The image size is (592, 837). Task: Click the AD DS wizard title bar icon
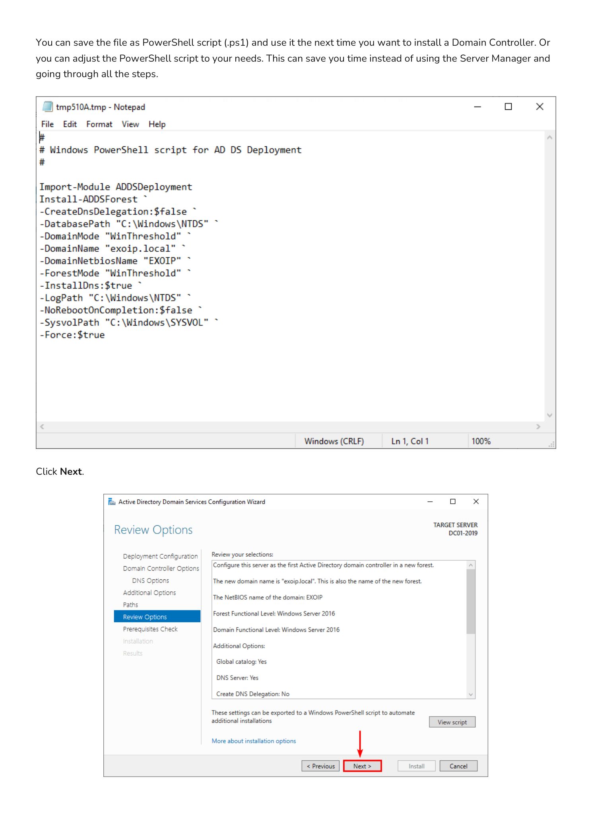point(112,501)
